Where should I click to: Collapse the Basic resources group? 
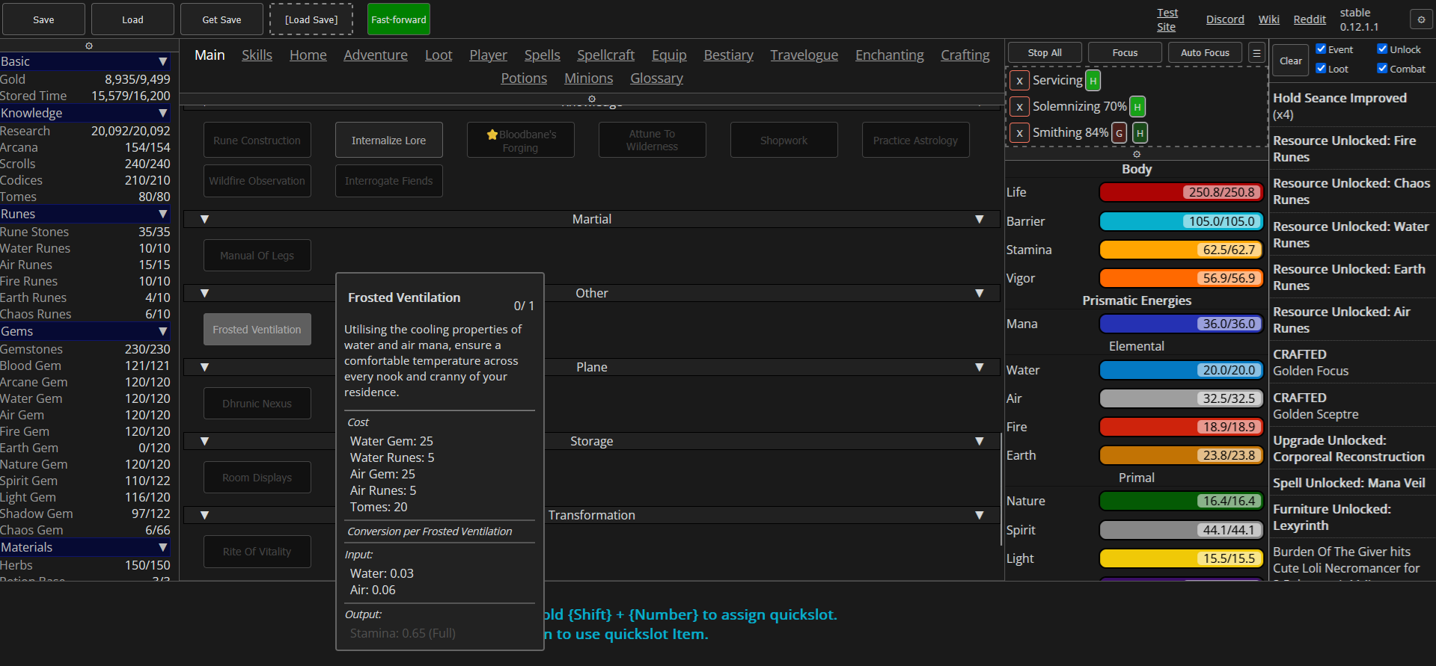tap(163, 61)
